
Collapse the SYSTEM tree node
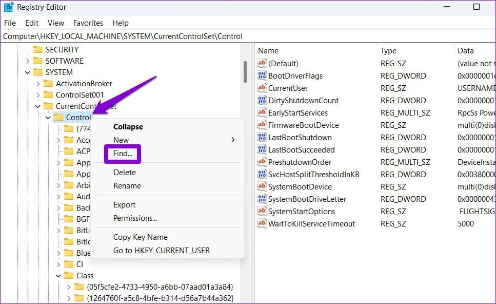coord(28,72)
